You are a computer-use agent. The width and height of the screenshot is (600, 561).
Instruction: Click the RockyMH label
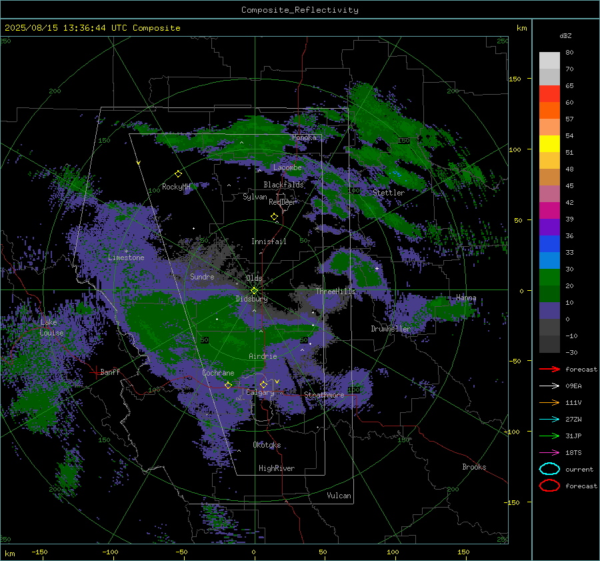176,187
